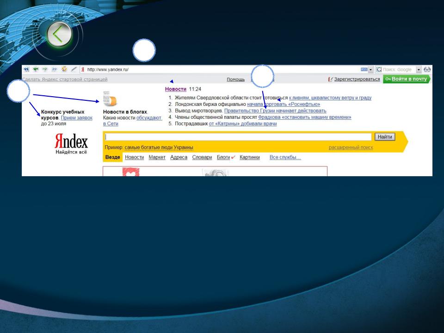This screenshot has height=333, width=444.
Task: Select the Везде search tab
Action: [113, 157]
